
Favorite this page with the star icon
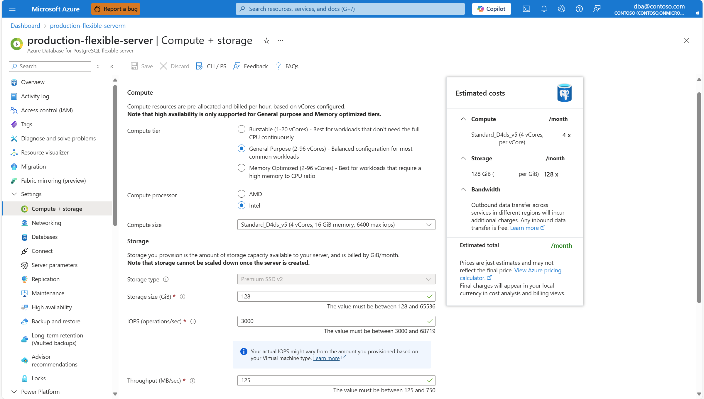266,41
